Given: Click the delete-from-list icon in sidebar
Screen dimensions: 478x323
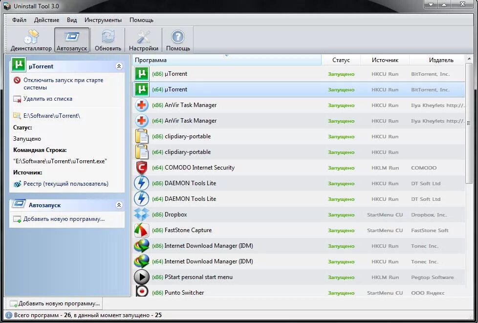Looking at the screenshot, I should pos(17,99).
